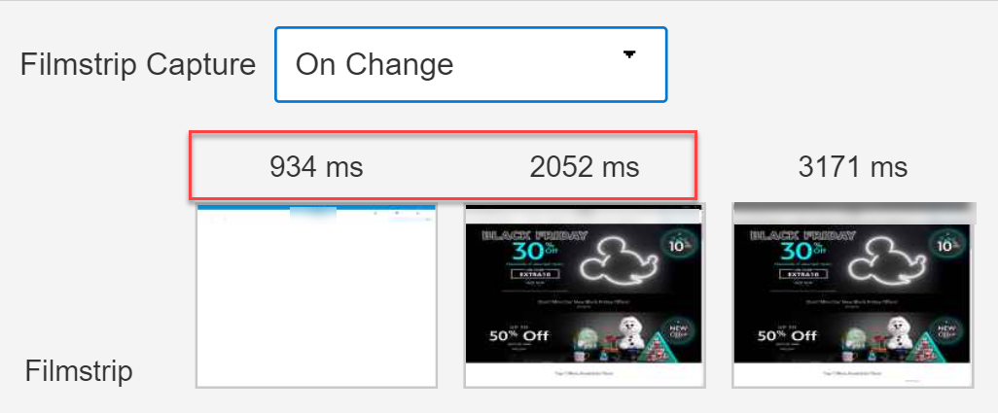This screenshot has width=998, height=413.
Task: Click EXTRA10 code box in 2052 ms frame
Action: (534, 274)
